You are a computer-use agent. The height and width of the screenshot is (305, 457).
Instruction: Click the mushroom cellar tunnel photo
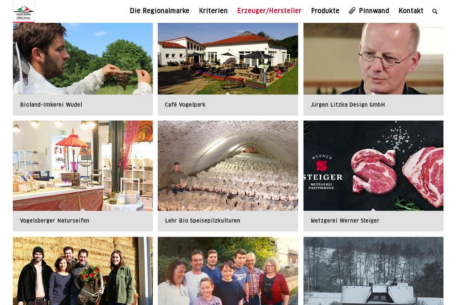tap(228, 166)
